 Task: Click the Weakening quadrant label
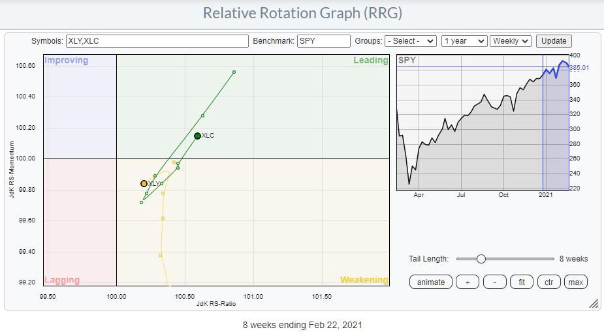[x=364, y=280]
